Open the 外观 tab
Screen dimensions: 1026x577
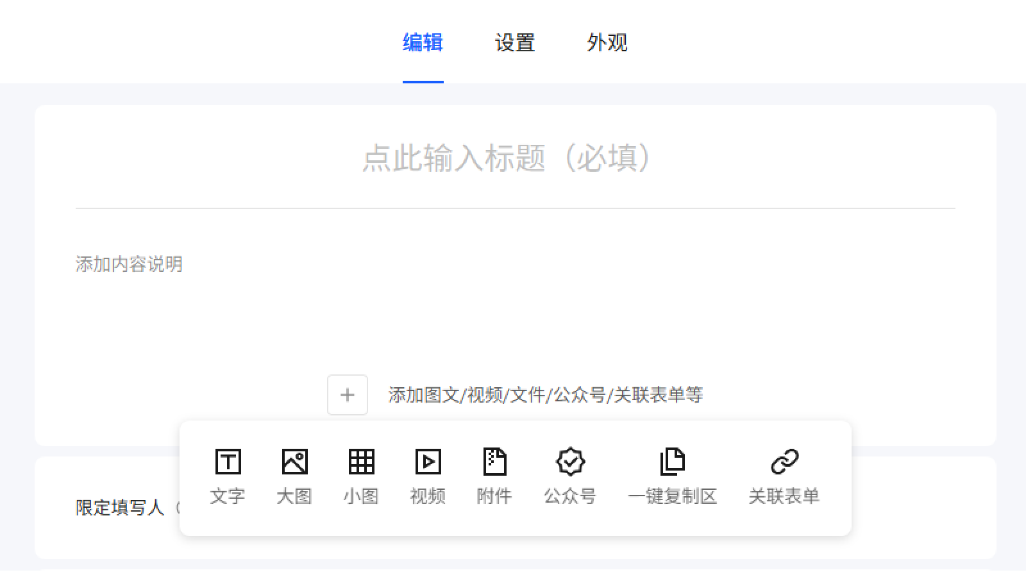[x=606, y=42]
